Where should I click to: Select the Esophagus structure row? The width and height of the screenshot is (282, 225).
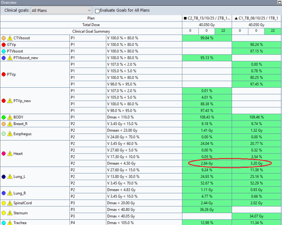[23, 134]
